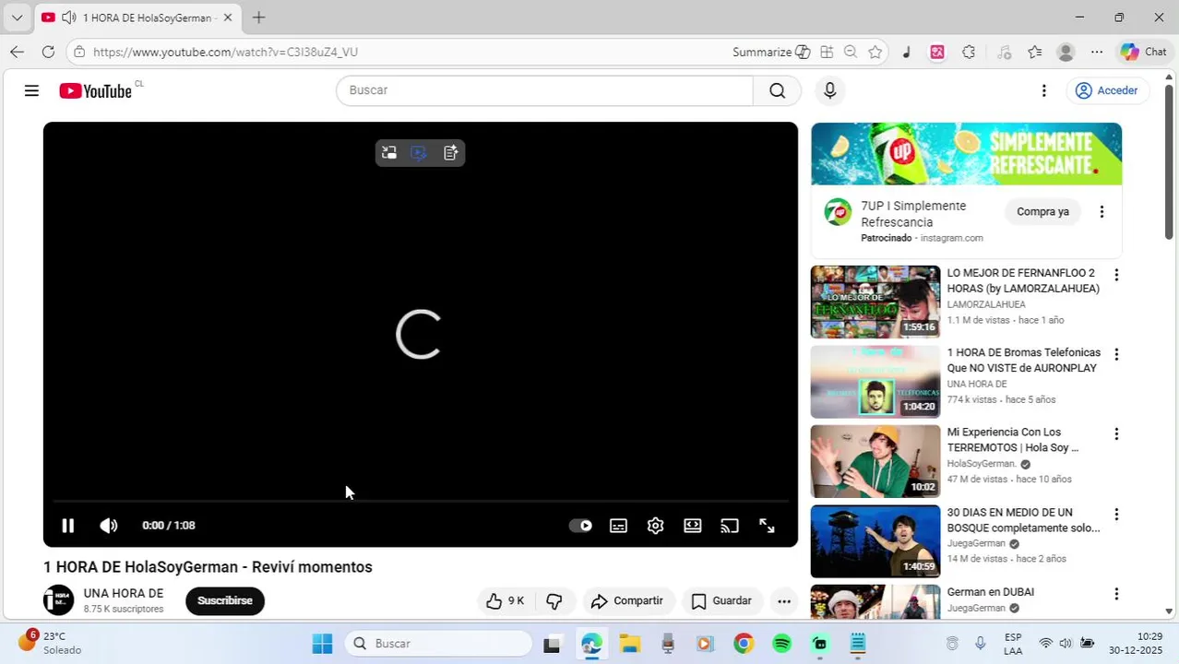Click the middle video overlay toolbar icon
Viewport: 1179px width, 664px height.
tap(419, 153)
